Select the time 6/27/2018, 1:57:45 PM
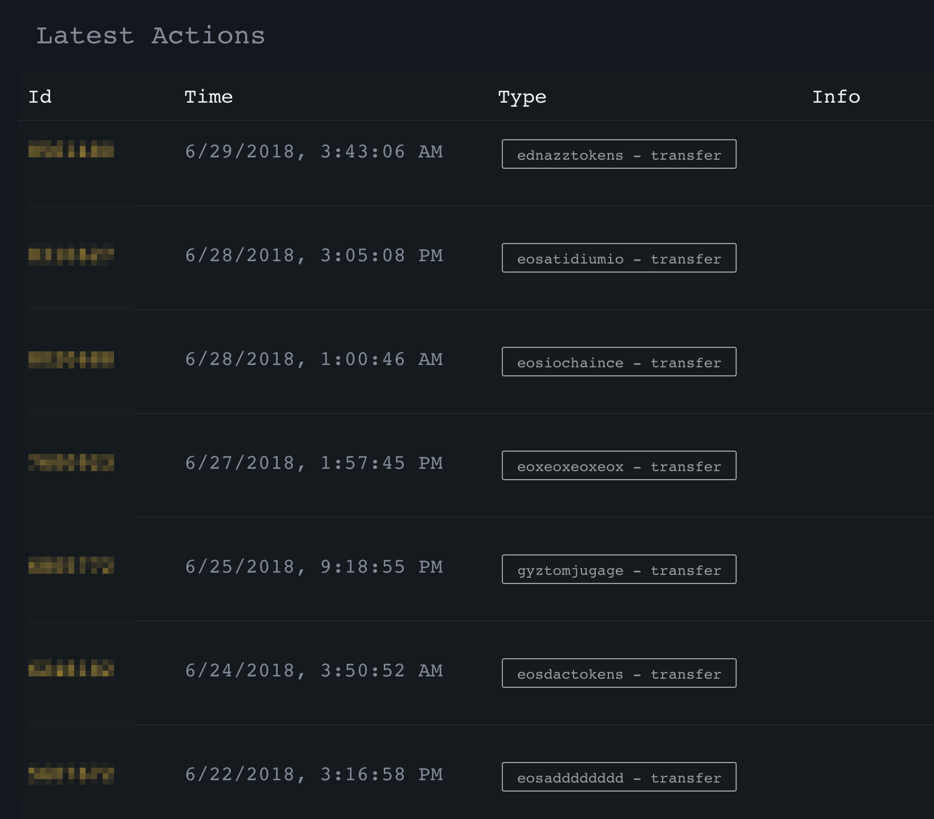This screenshot has width=934, height=819. 314,463
